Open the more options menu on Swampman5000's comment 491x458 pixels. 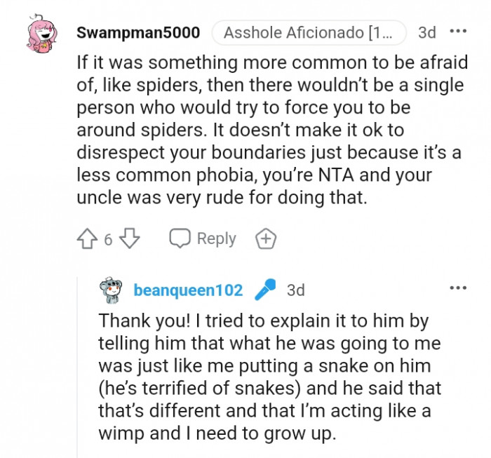pyautogui.click(x=457, y=32)
